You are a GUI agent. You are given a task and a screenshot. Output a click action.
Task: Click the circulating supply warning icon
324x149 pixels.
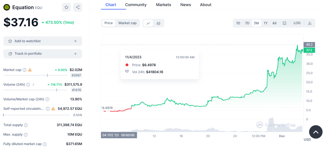point(53,109)
